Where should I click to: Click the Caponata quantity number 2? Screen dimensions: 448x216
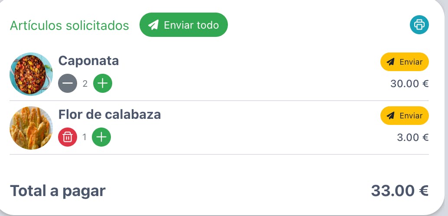point(85,84)
